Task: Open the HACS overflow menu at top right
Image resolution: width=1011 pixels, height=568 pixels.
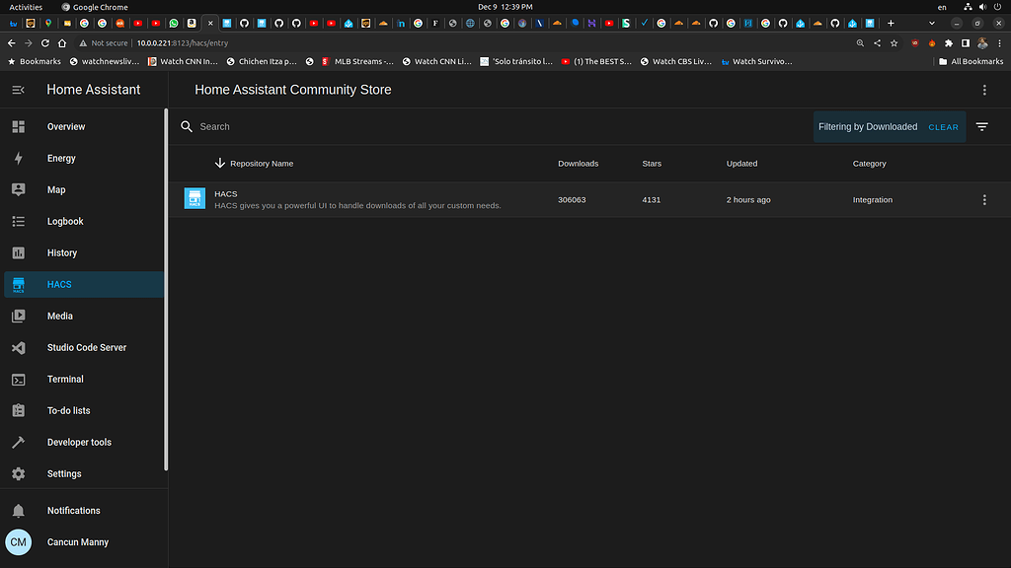Action: click(984, 89)
